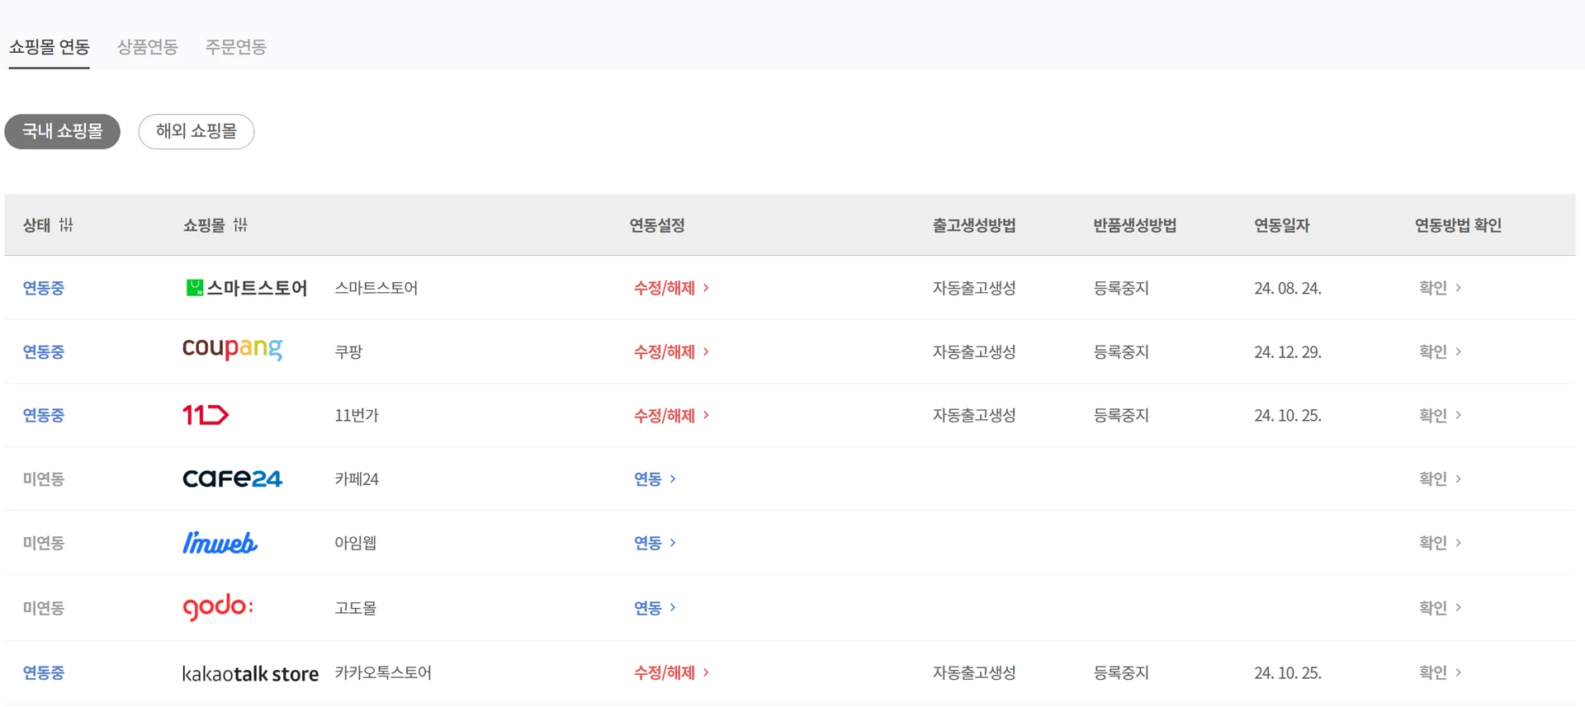Open 수정/해제 for 쿠팡
This screenshot has height=707, width=1585.
[x=671, y=352]
